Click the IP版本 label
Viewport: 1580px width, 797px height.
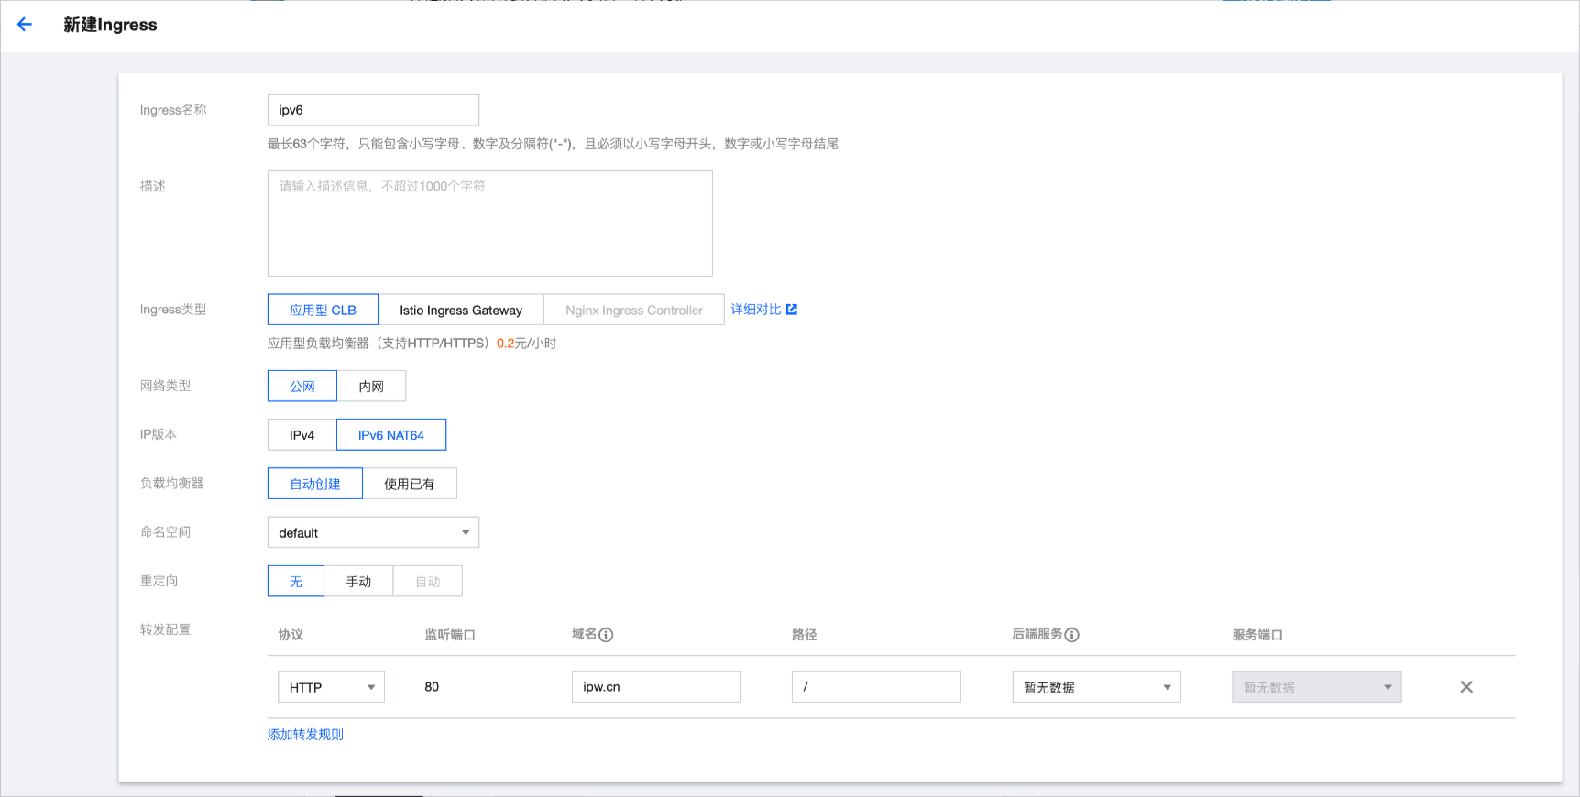click(x=159, y=434)
